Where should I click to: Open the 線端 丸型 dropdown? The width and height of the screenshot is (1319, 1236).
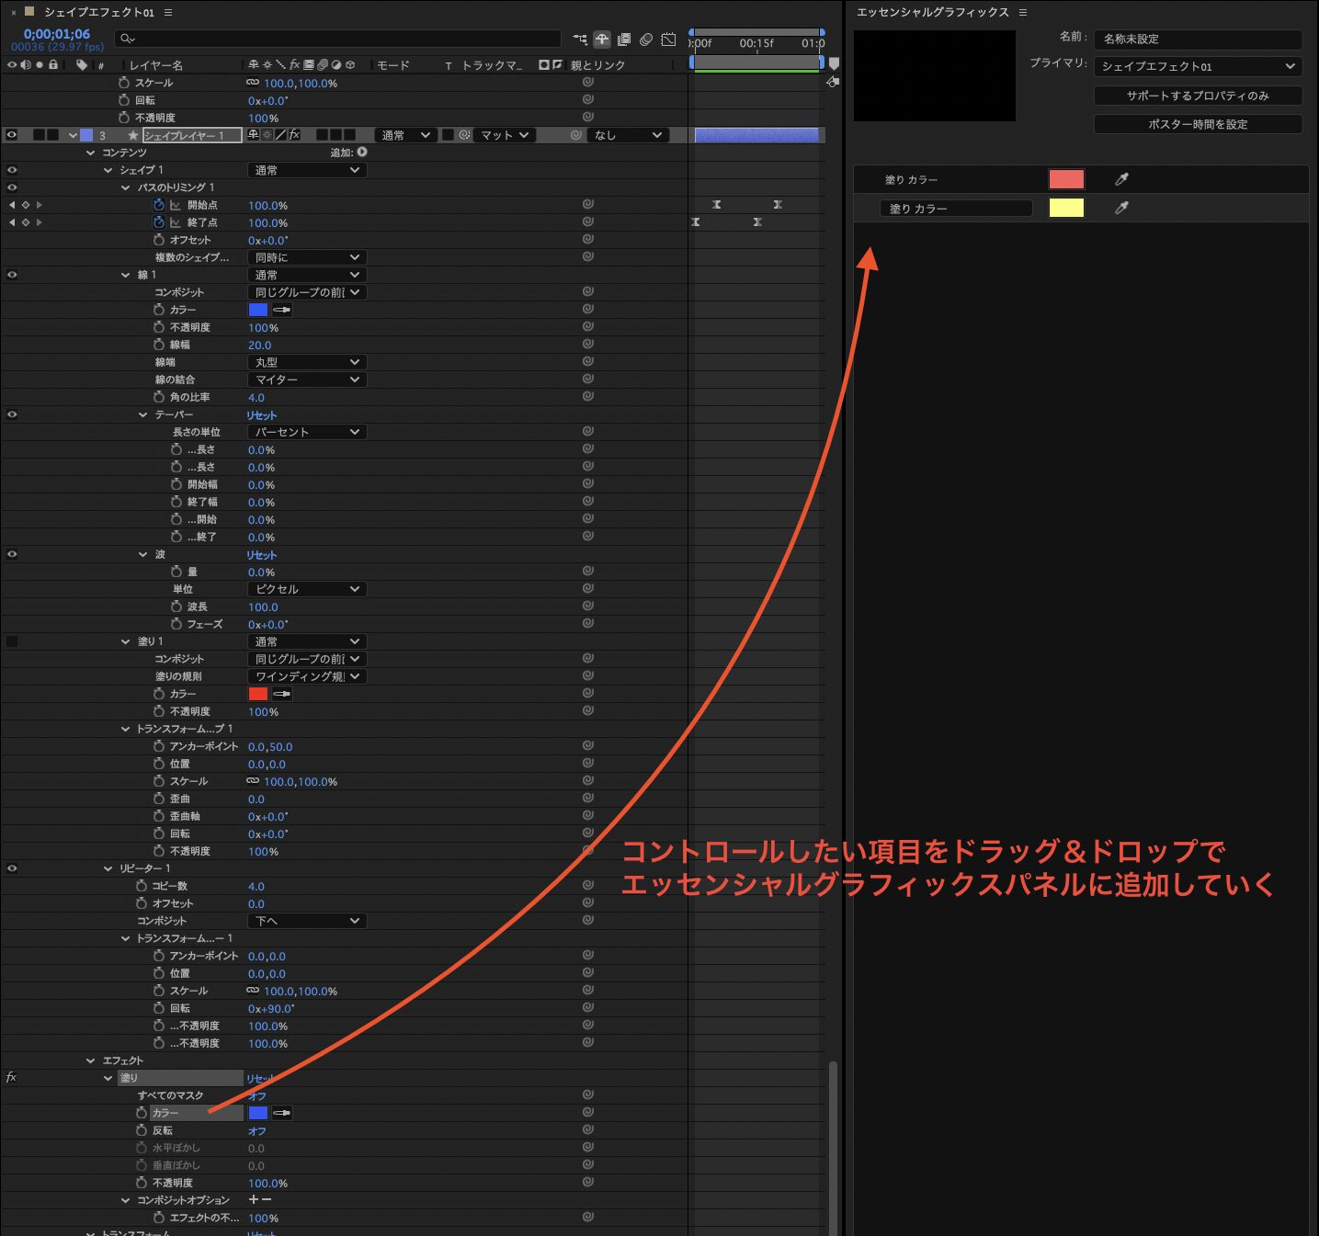307,362
